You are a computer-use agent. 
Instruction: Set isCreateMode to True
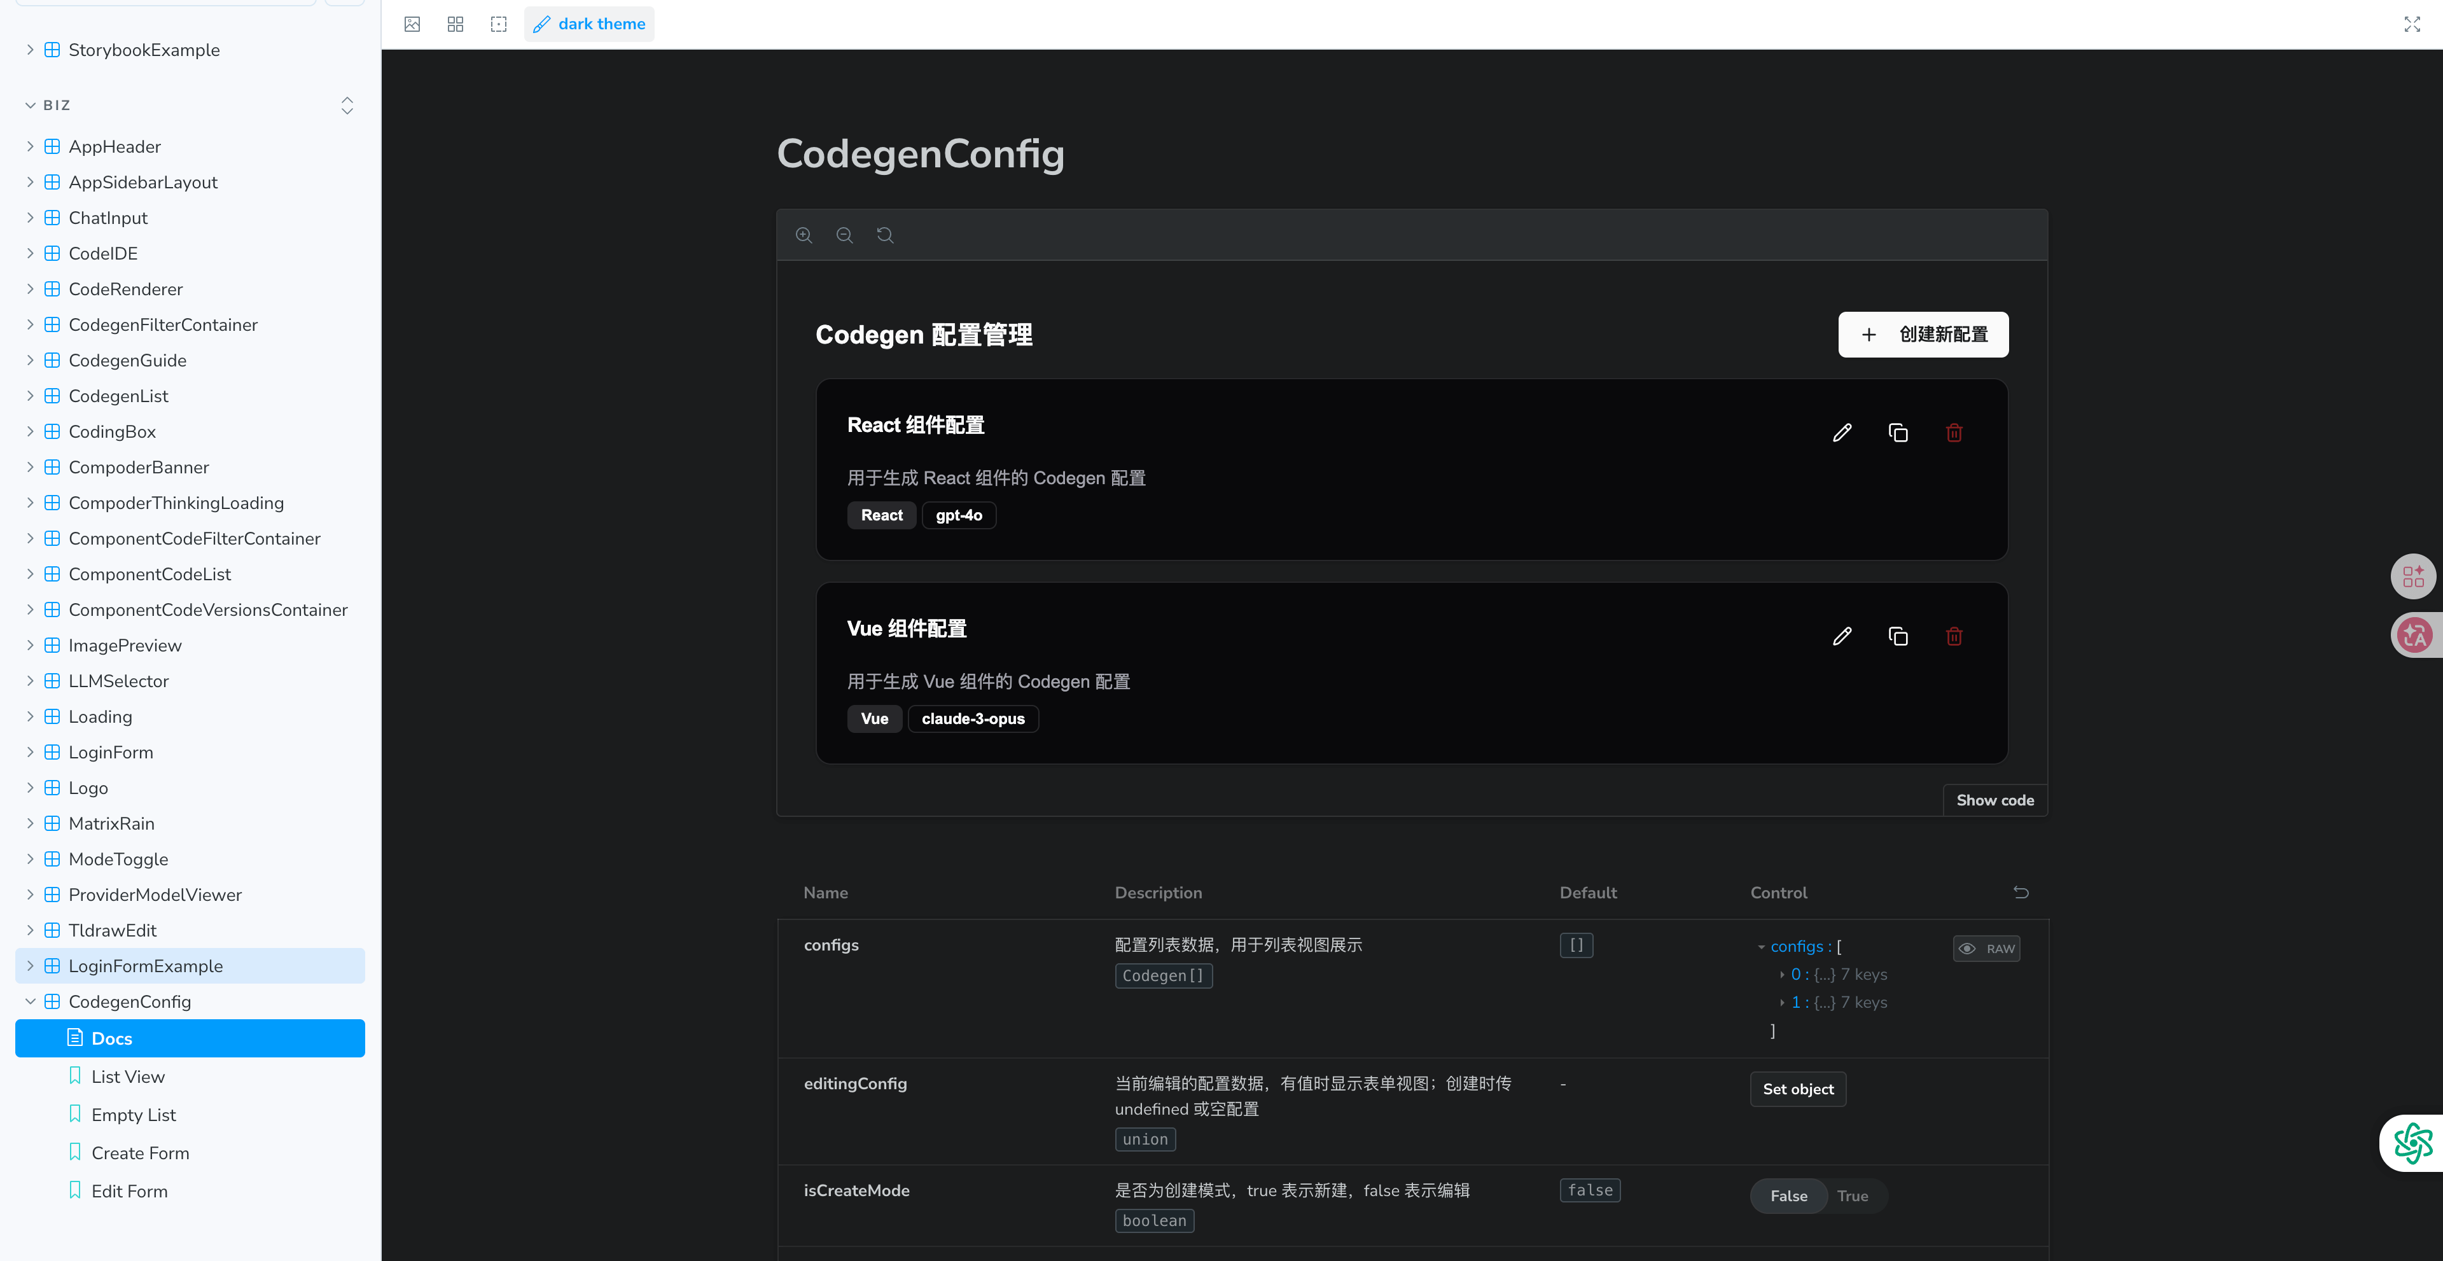click(x=1852, y=1195)
